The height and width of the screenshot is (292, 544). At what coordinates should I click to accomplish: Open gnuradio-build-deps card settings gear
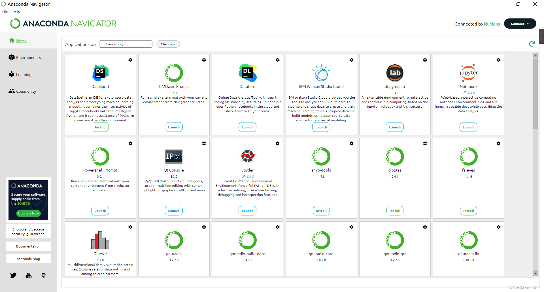pos(278,227)
